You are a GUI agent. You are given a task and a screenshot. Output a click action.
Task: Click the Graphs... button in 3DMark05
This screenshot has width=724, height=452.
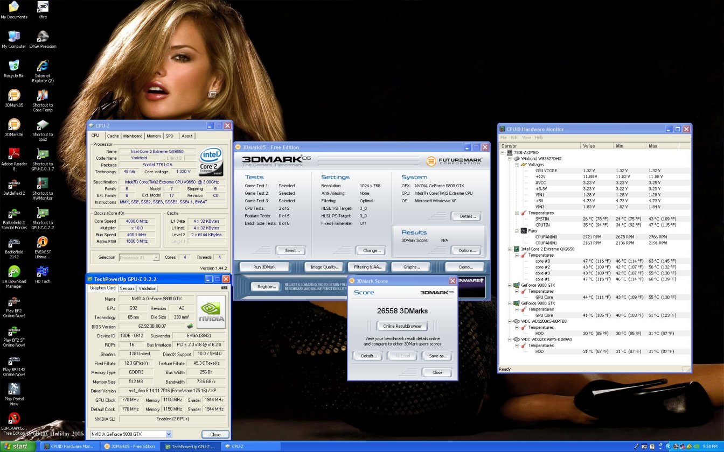click(412, 267)
